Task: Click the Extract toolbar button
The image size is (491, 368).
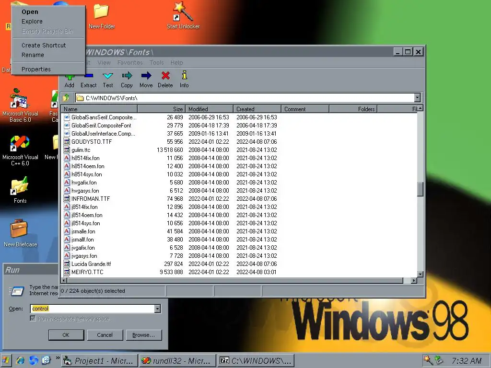Action: [x=88, y=80]
